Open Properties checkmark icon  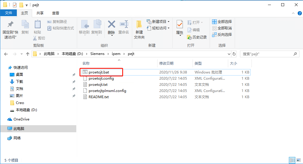pos(180,24)
